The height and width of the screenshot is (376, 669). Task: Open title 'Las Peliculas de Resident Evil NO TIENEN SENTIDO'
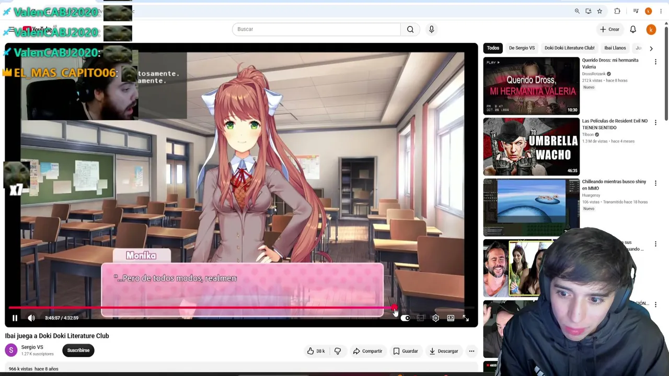615,124
